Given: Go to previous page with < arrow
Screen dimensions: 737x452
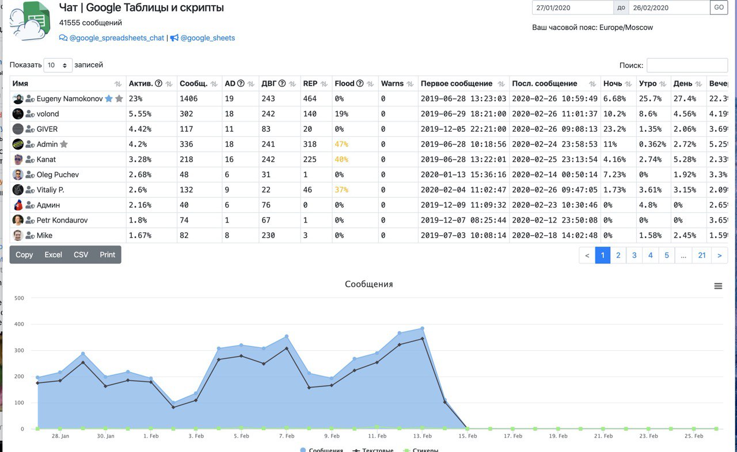Looking at the screenshot, I should coord(587,255).
